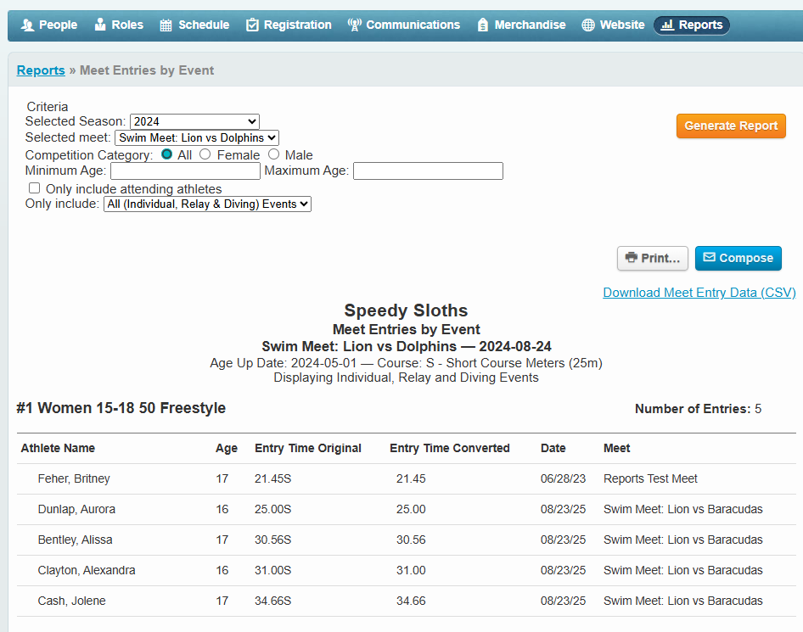The height and width of the screenshot is (632, 803).
Task: Click the Roles person icon
Action: [x=100, y=25]
